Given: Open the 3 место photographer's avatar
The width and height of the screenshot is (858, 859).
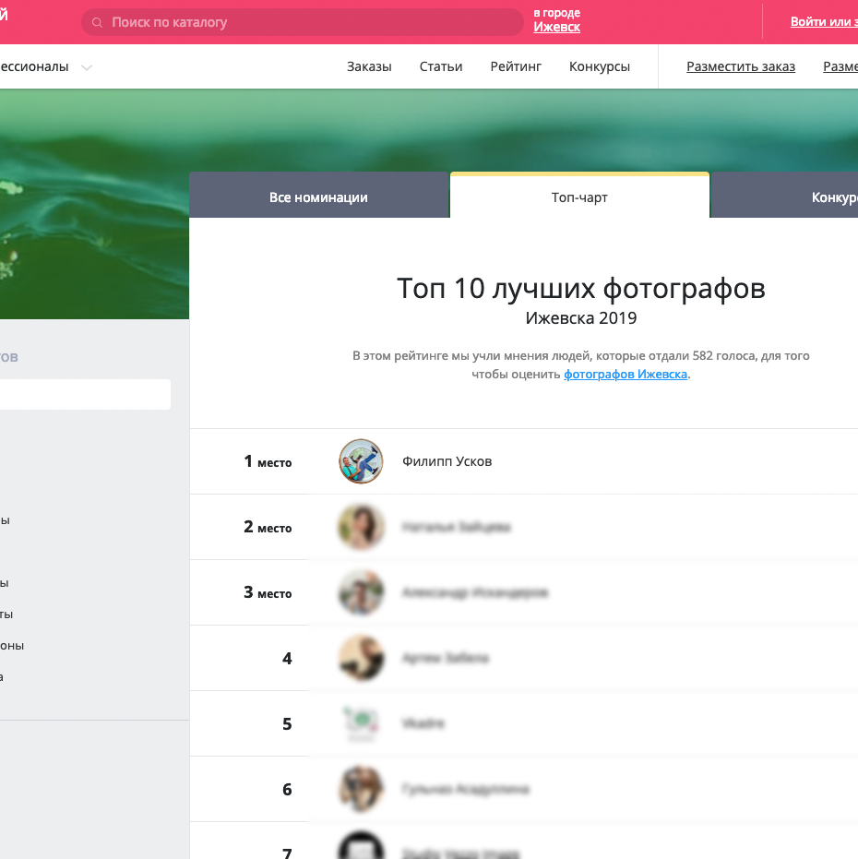Looking at the screenshot, I should point(361,592).
